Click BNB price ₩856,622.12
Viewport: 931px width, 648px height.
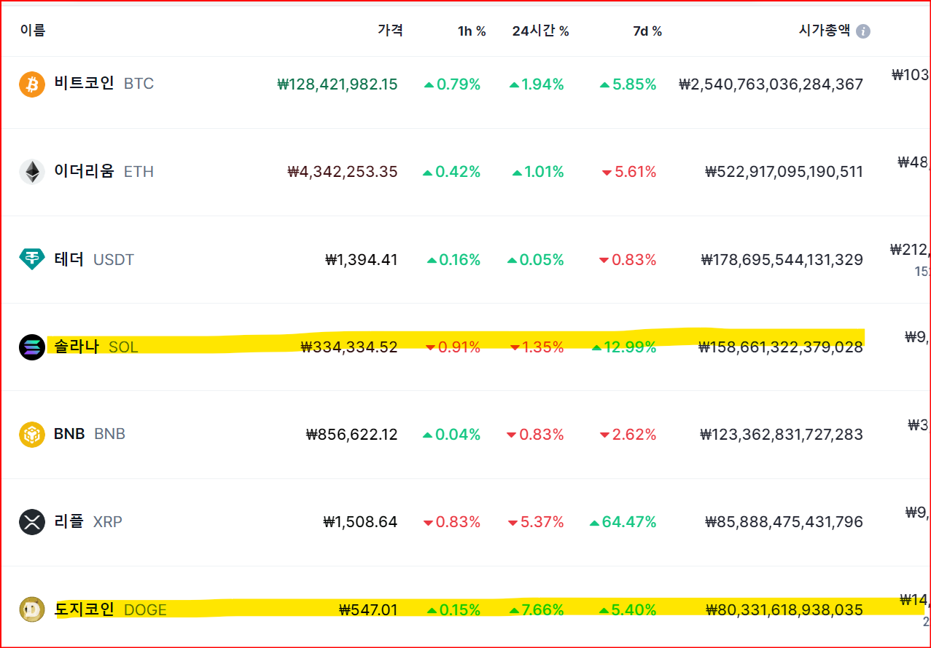(352, 435)
